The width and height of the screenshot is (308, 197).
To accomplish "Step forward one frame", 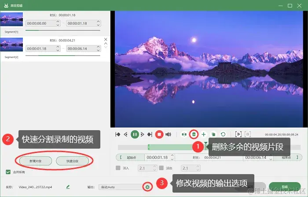I will (x=143, y=135).
